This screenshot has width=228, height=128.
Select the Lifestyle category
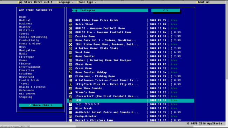27,57
